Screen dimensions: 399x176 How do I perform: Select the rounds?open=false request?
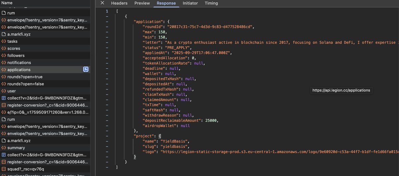(x=45, y=84)
